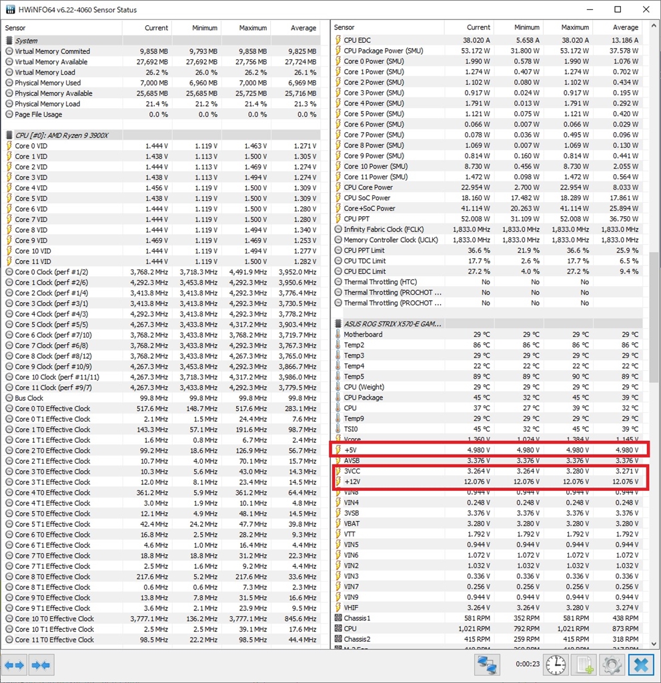Click the collapse layout arrows button

click(41, 665)
